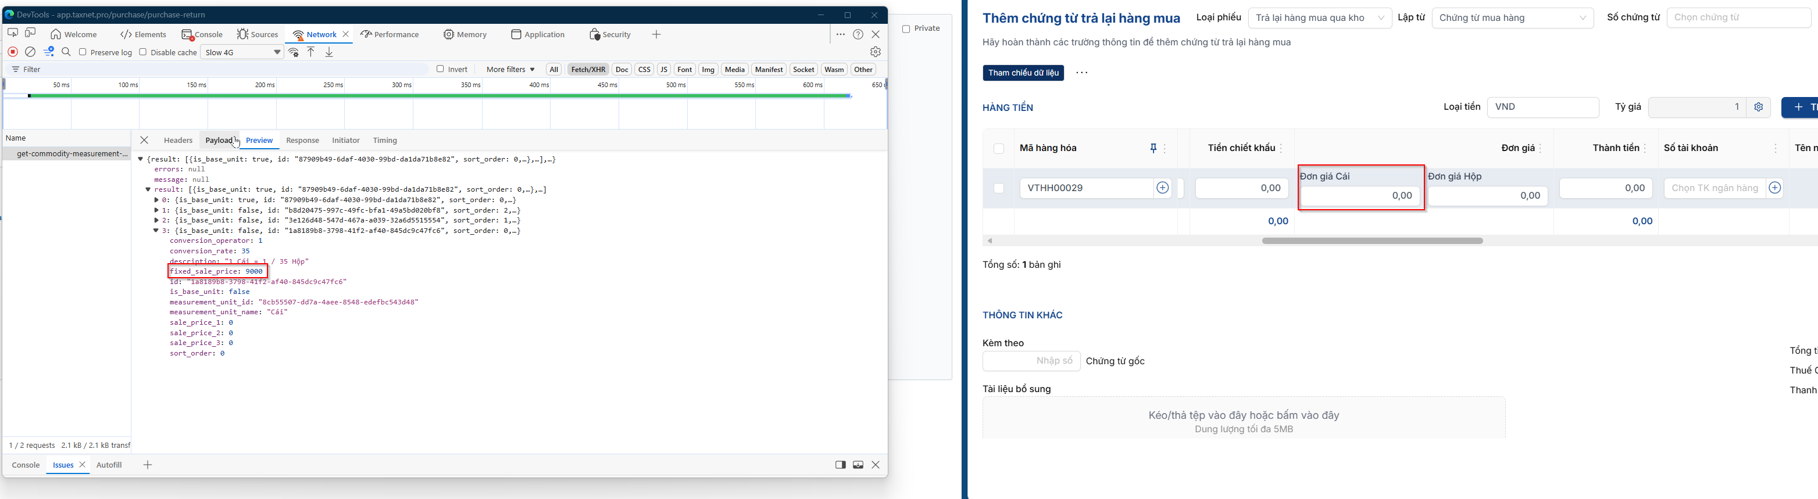1818x499 pixels.
Task: Open the Loại phiếu dropdown
Action: [1320, 17]
